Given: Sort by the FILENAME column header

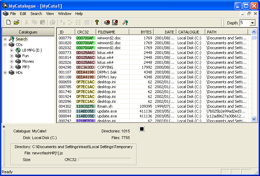Looking at the screenshot, I should pos(113,32).
